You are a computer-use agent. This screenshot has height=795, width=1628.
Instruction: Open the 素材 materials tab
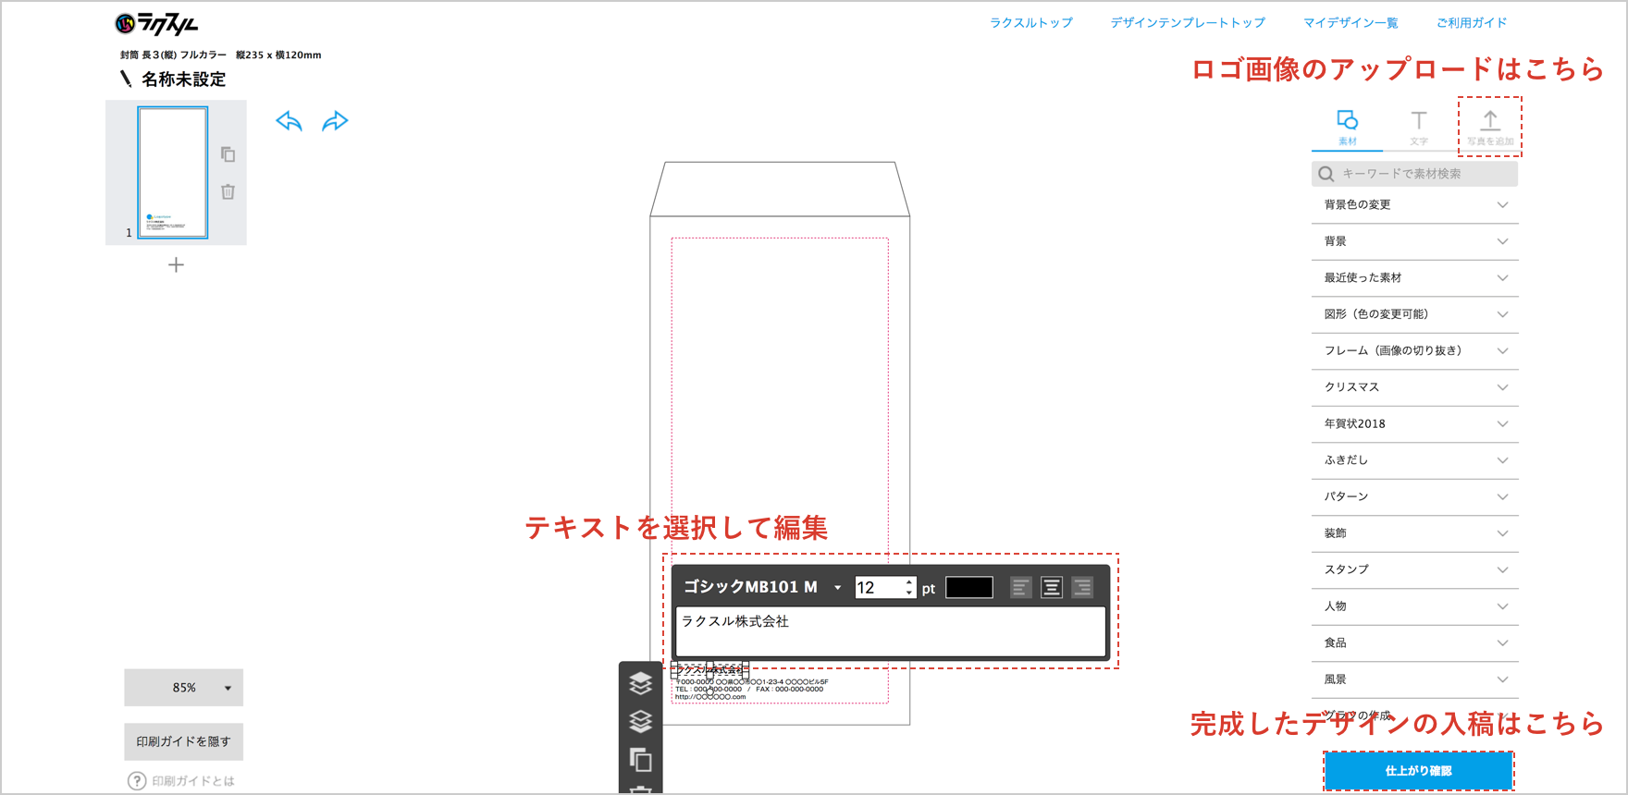click(1347, 128)
